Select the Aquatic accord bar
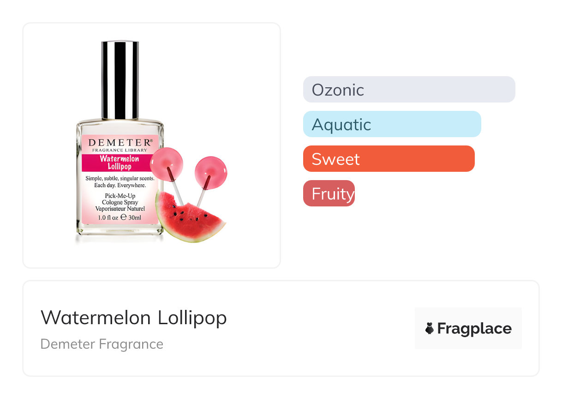The height and width of the screenshot is (399, 562). point(392,124)
